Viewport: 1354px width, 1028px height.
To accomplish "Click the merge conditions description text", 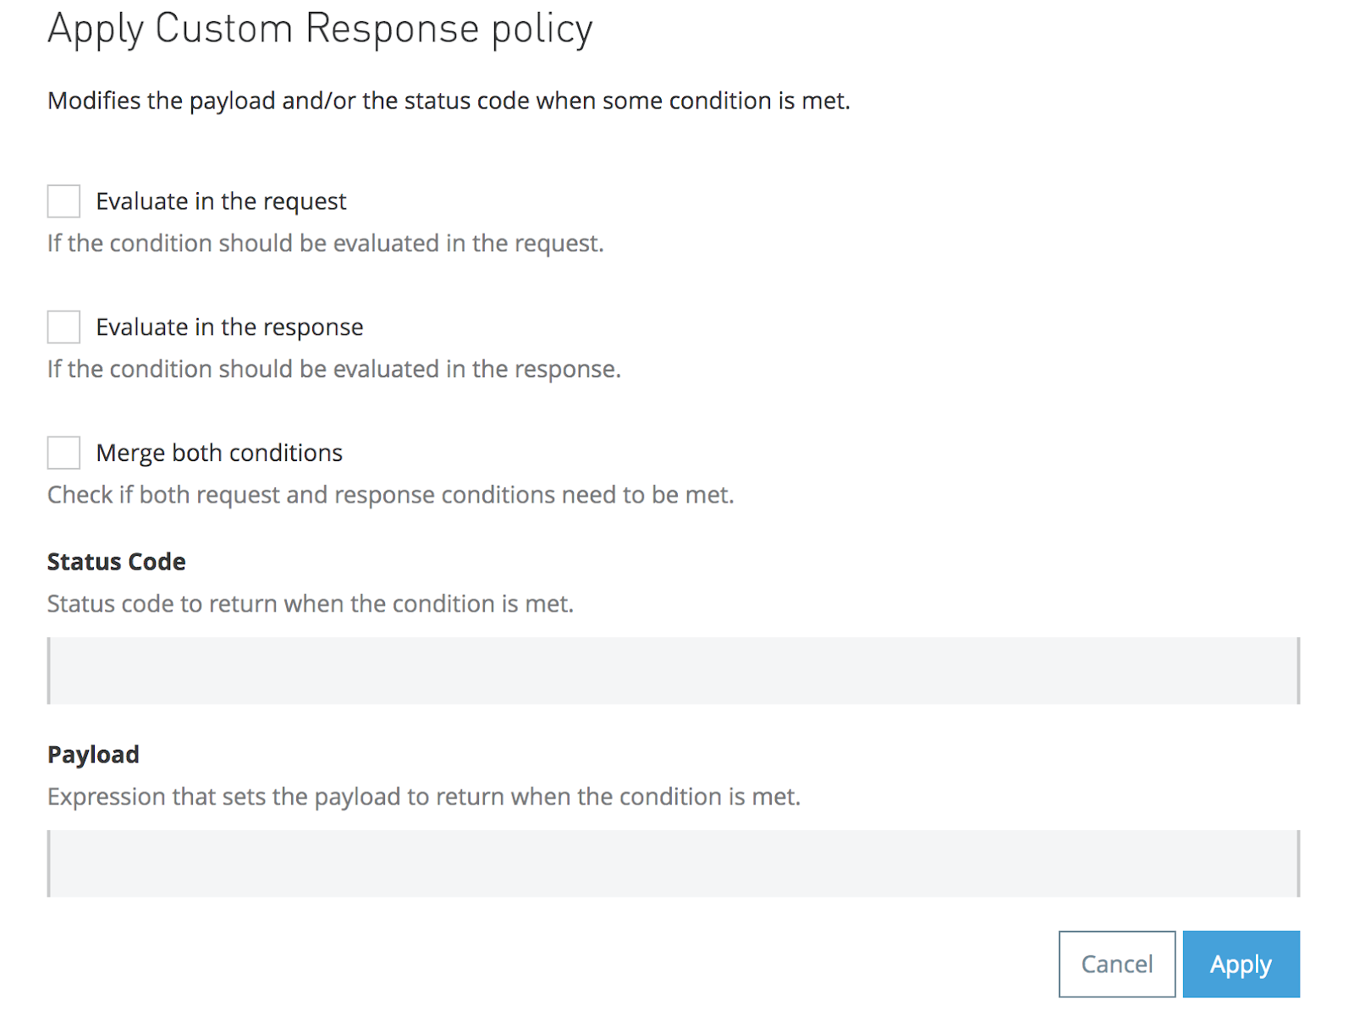I will [x=391, y=494].
